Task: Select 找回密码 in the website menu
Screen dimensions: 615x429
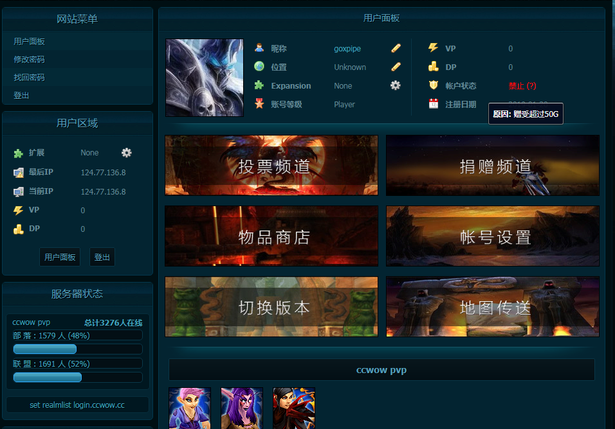Action: (29, 78)
